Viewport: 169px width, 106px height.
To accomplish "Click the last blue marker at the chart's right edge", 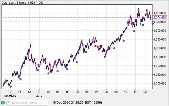I will (x=153, y=24).
